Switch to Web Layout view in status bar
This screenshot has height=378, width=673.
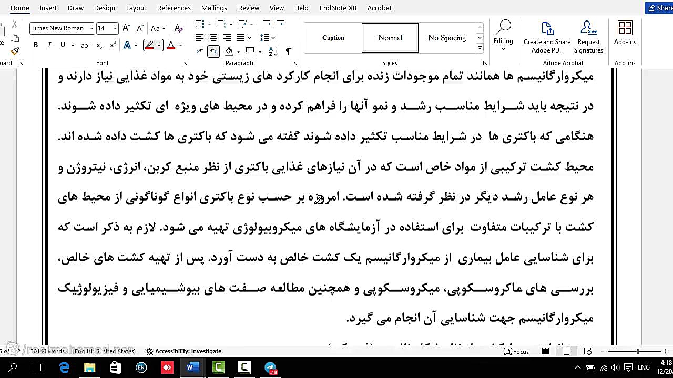588,351
